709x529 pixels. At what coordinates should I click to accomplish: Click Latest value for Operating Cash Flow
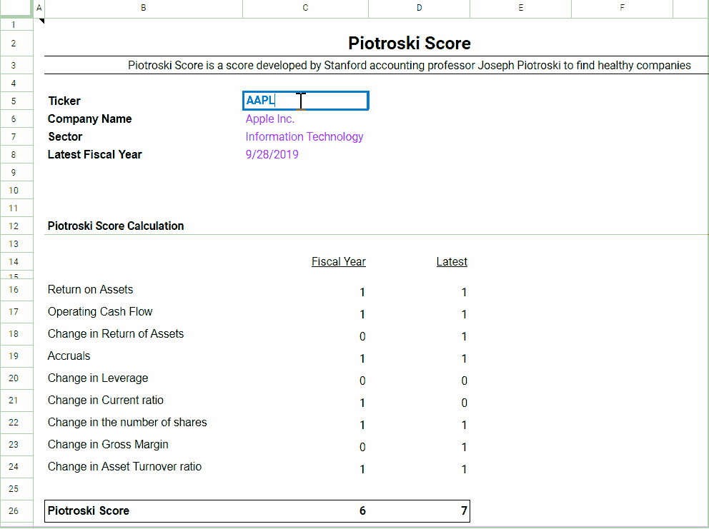pos(464,314)
